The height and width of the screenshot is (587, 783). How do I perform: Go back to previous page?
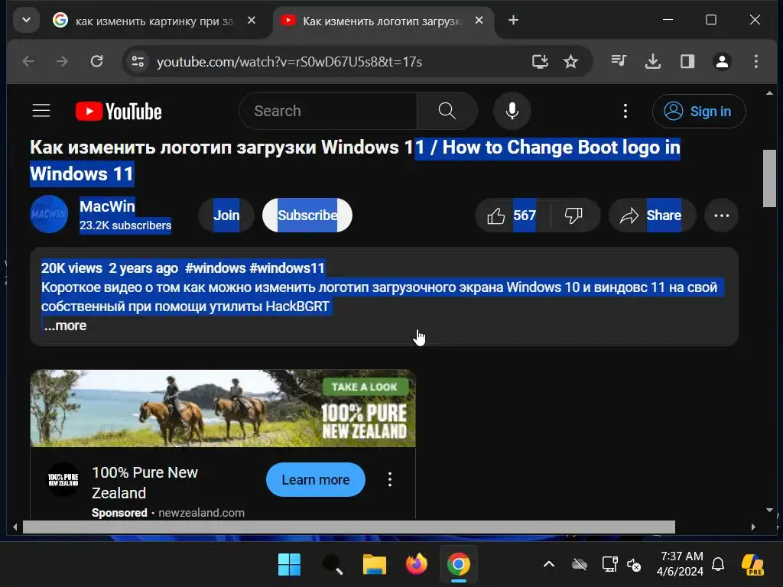28,61
